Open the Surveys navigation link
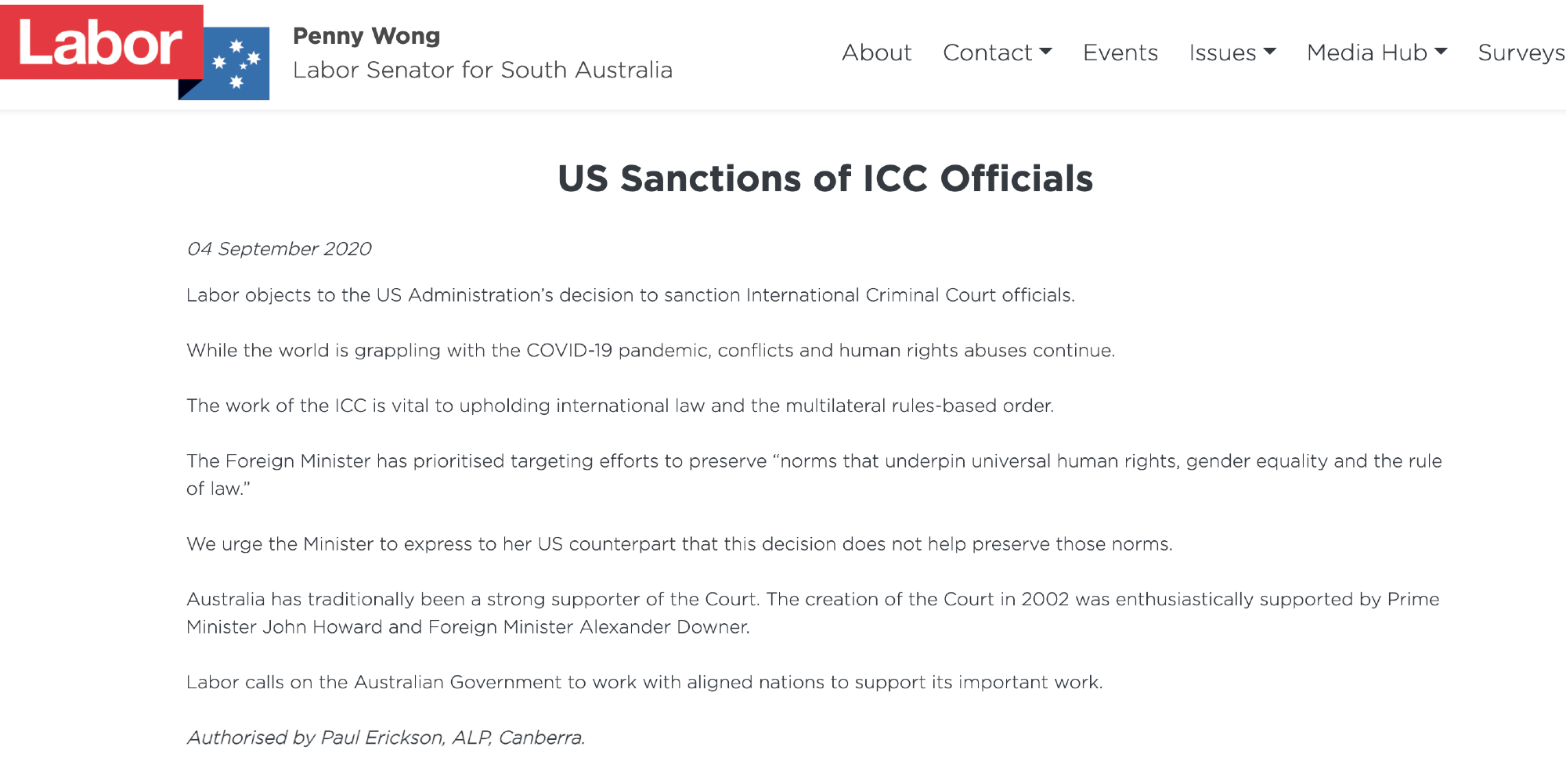1566x772 pixels. (x=1521, y=52)
